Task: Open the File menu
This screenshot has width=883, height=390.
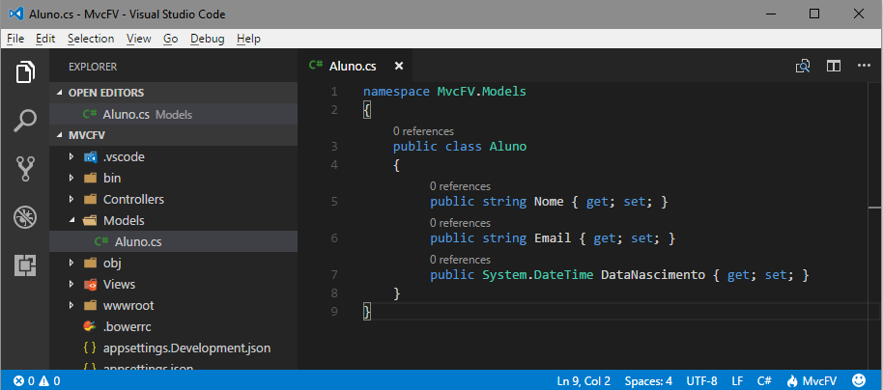Action: [x=15, y=39]
